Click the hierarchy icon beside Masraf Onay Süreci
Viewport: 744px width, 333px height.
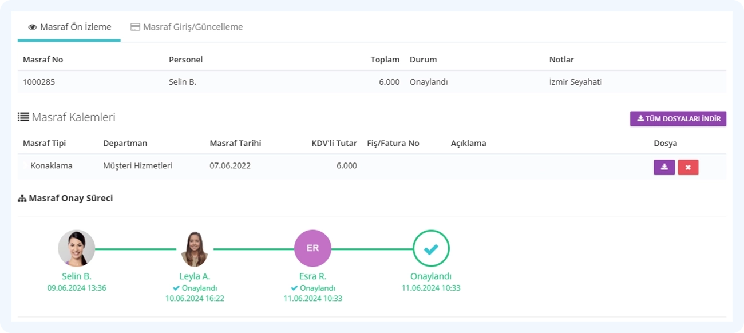[x=22, y=199]
